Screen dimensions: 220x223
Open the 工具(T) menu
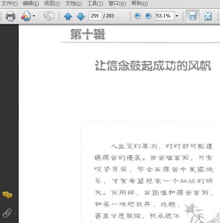[95, 3]
